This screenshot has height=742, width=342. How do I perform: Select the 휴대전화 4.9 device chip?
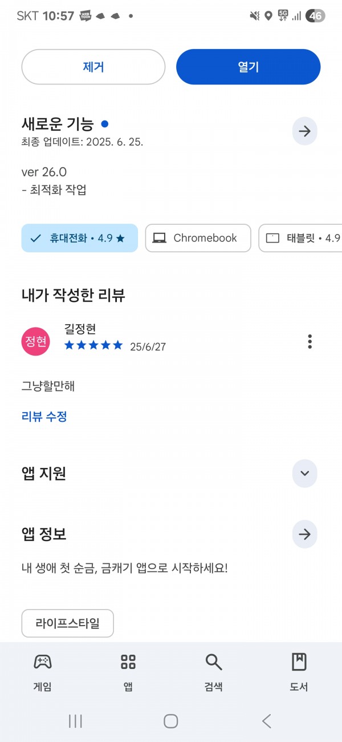[80, 238]
